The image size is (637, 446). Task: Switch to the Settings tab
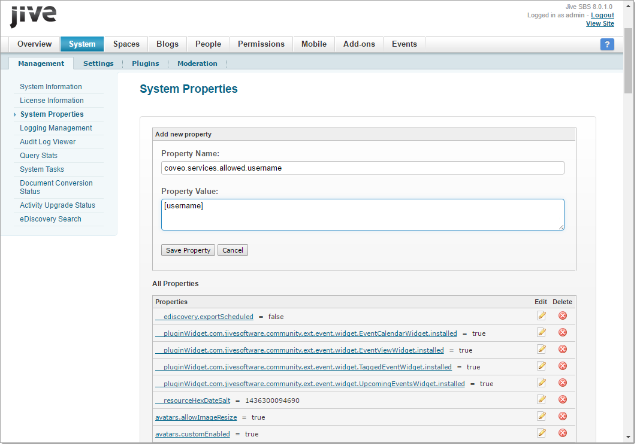(x=98, y=63)
